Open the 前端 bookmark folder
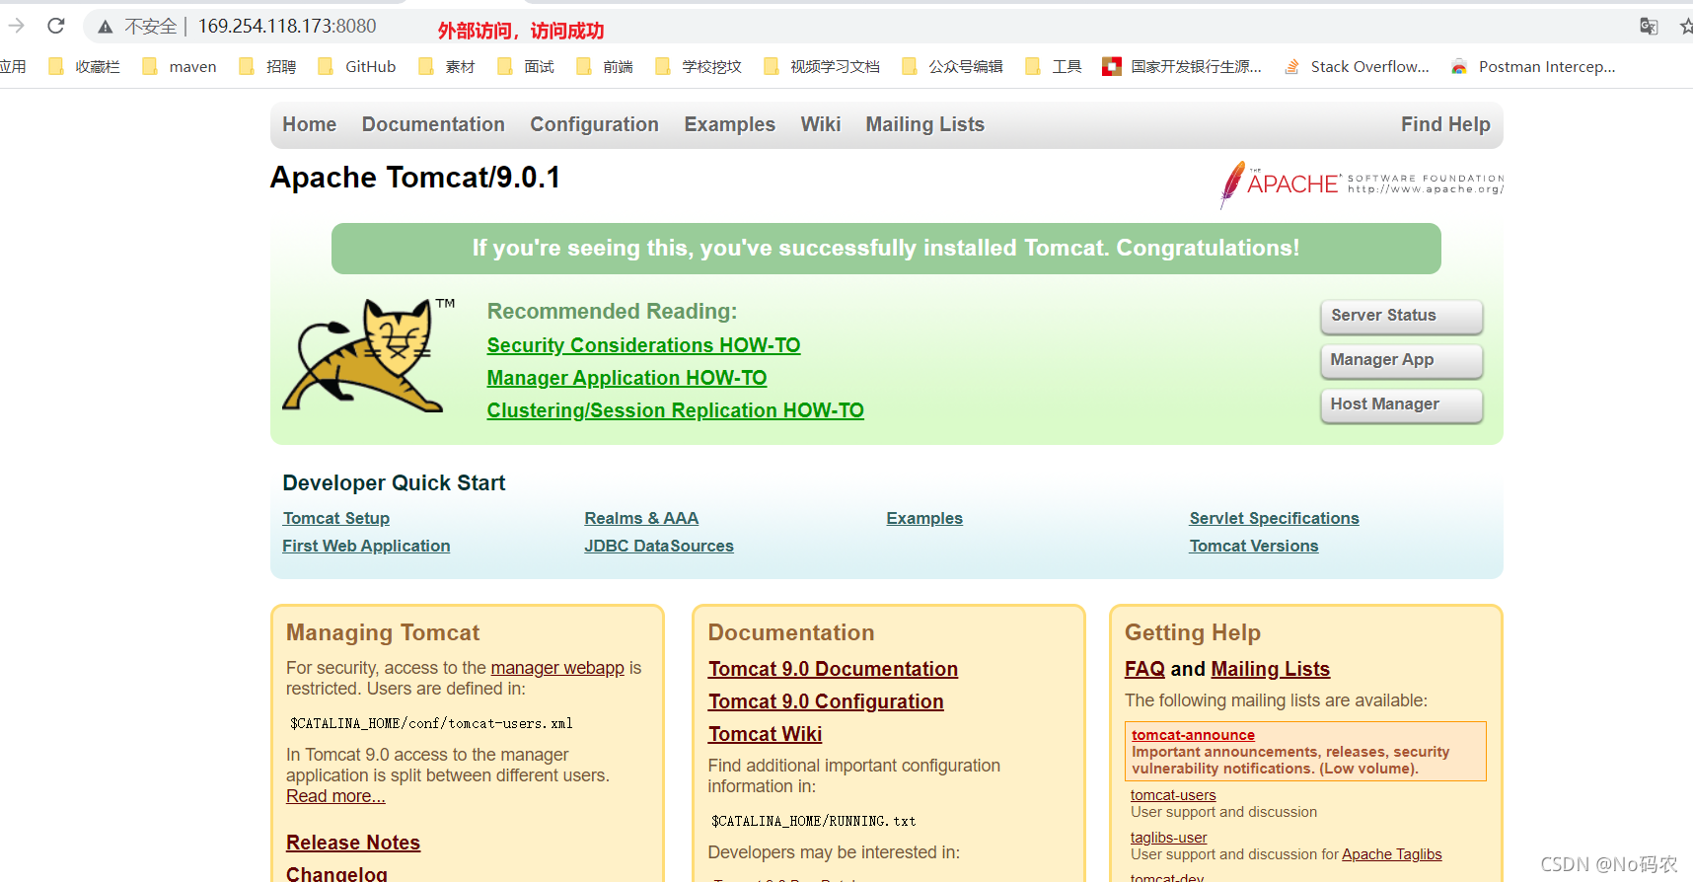 pyautogui.click(x=605, y=67)
